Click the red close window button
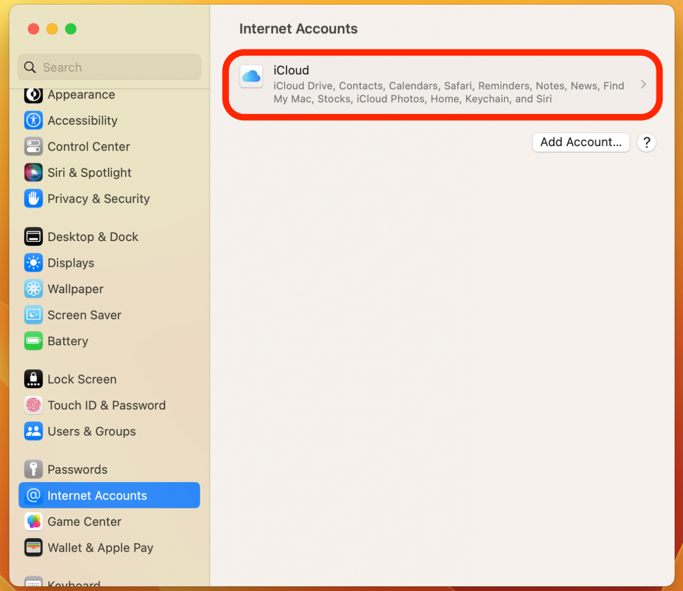Screen dimensions: 683x591 (x=33, y=29)
